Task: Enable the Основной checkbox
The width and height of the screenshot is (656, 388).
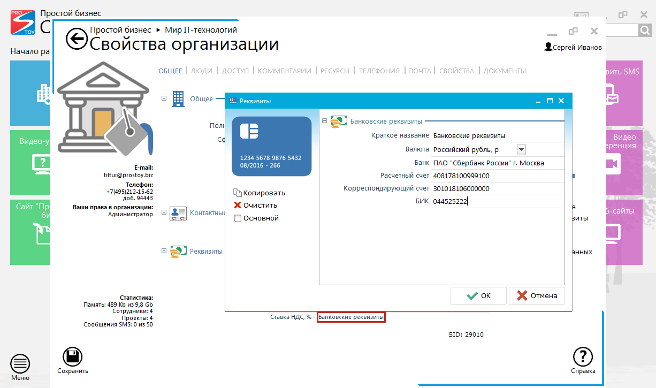Action: (x=238, y=218)
